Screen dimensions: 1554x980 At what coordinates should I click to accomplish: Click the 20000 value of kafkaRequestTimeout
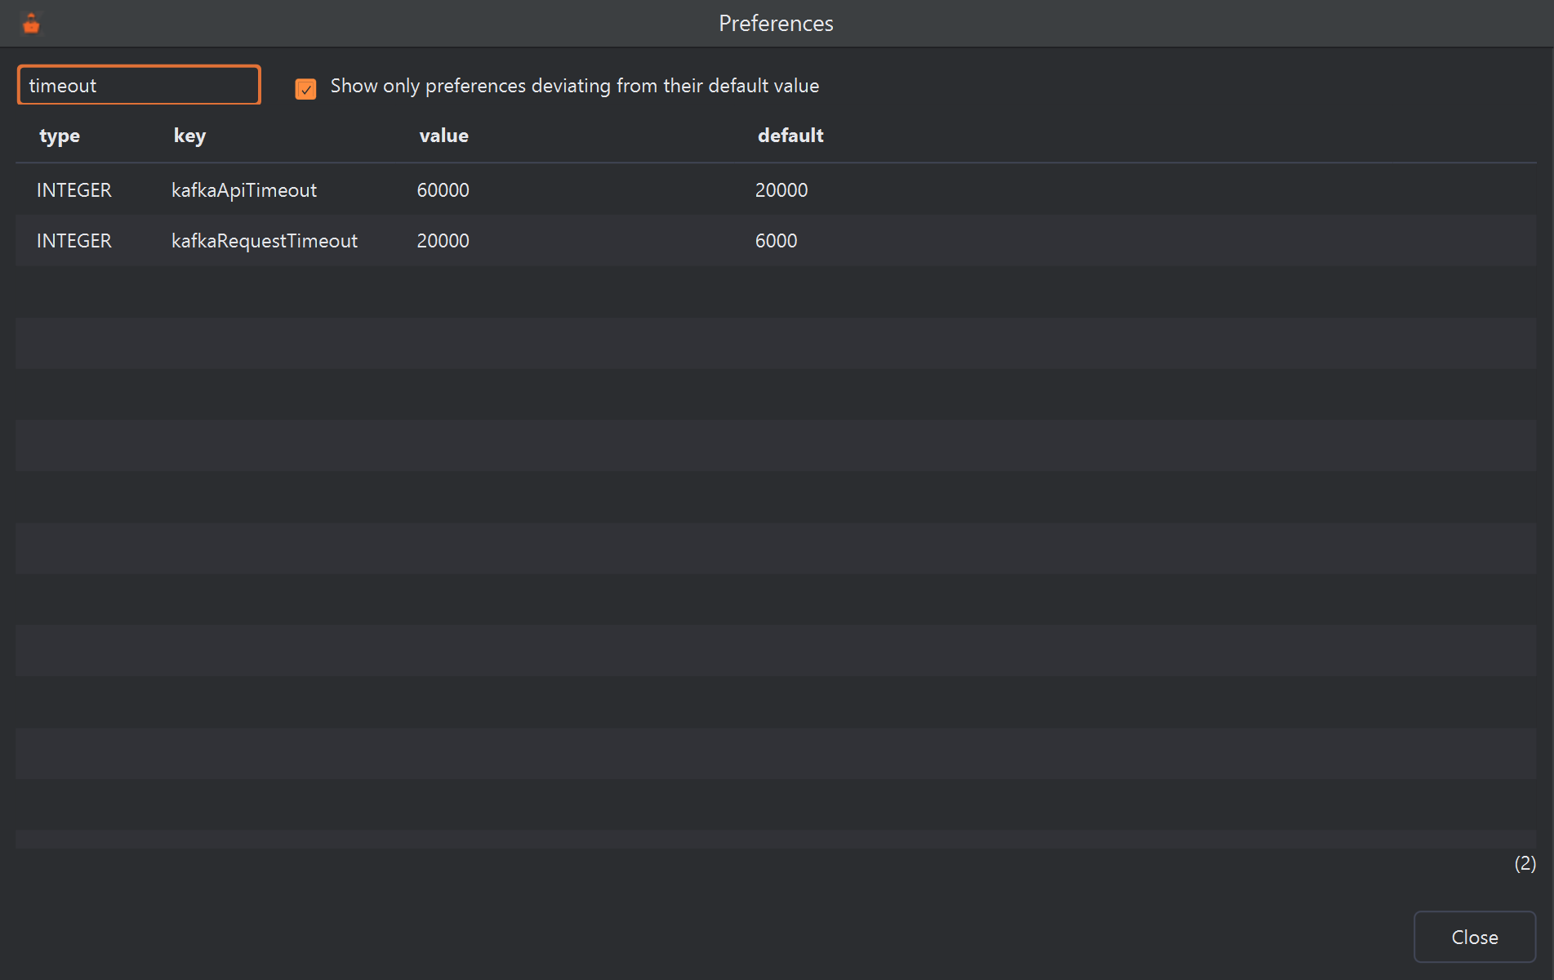(443, 241)
